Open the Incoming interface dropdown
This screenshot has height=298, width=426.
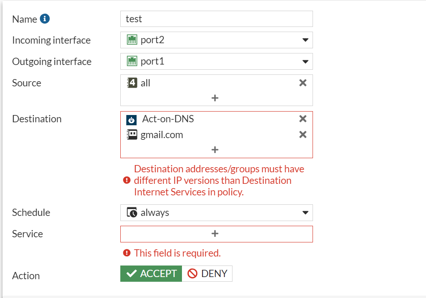tap(305, 40)
